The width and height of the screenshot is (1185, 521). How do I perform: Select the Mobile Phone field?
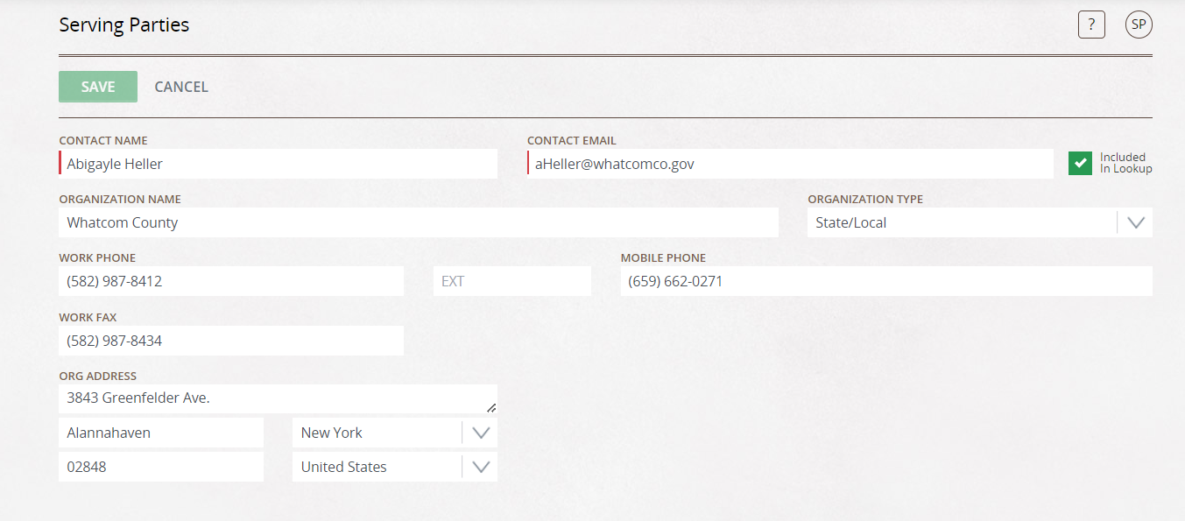(886, 281)
